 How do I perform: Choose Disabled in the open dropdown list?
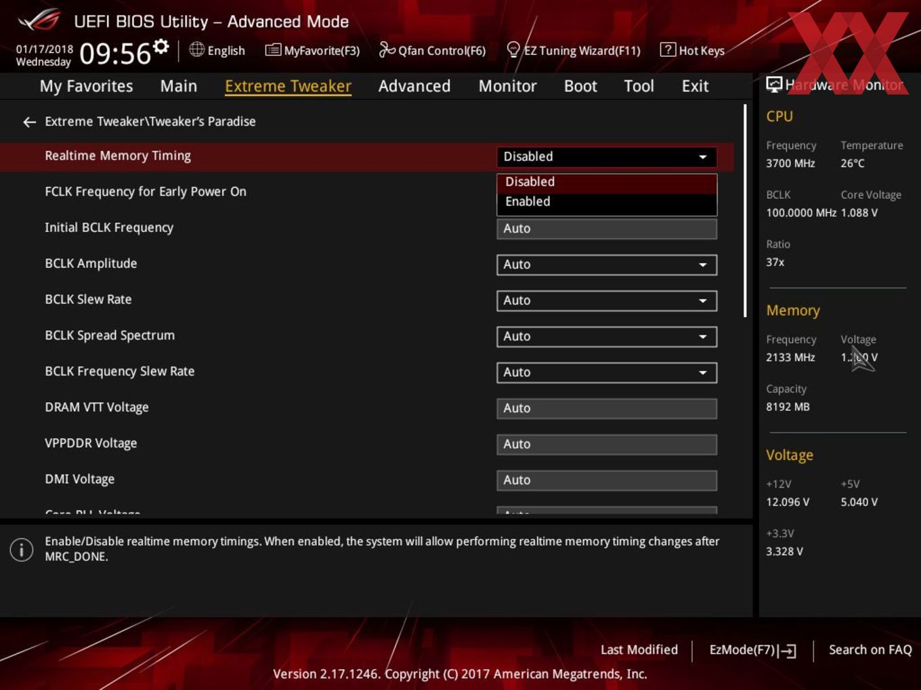[x=607, y=182]
